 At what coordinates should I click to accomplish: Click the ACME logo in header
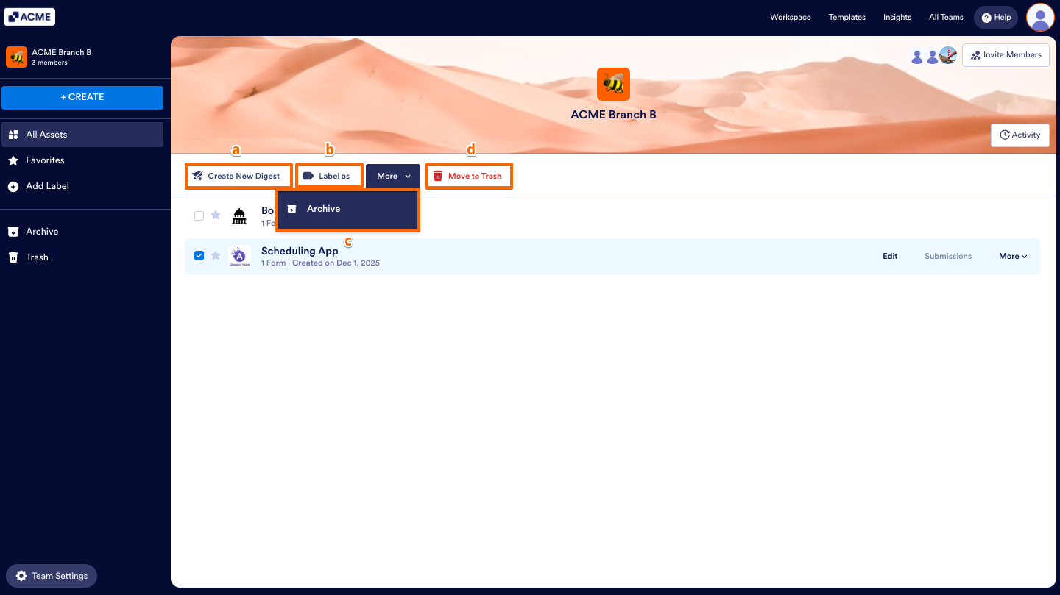pyautogui.click(x=29, y=16)
